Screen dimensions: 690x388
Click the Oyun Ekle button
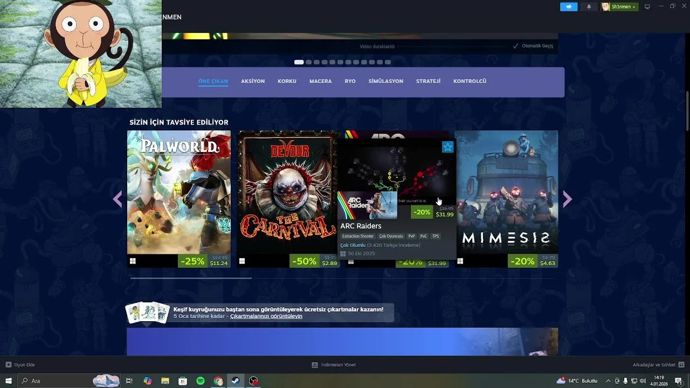pos(20,365)
